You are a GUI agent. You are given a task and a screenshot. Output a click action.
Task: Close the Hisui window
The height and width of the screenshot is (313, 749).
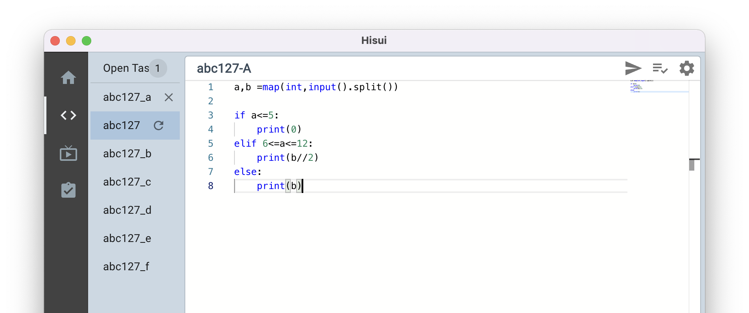point(55,41)
